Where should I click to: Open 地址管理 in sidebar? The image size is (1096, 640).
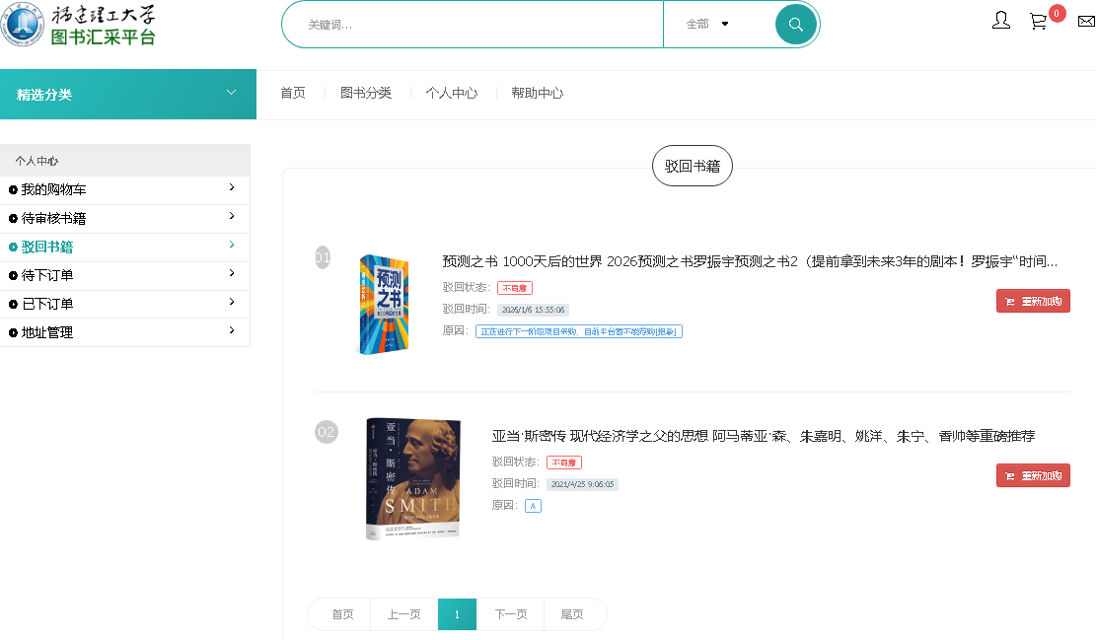[x=124, y=332]
